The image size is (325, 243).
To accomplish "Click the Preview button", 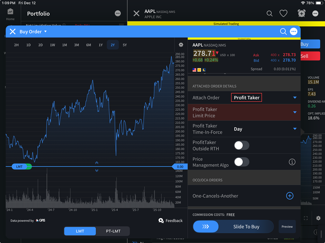I will point(287,226).
